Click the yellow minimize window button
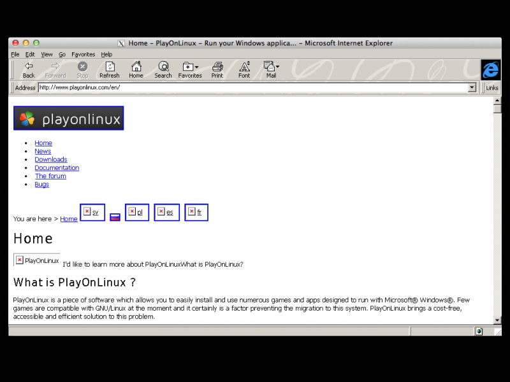The width and height of the screenshot is (510, 382). (26, 43)
